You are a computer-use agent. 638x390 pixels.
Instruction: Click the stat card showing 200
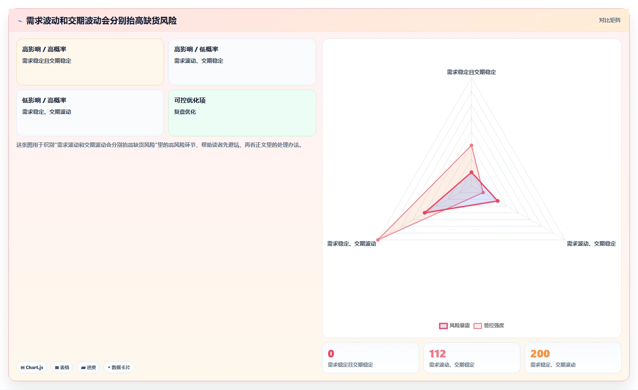click(x=573, y=358)
